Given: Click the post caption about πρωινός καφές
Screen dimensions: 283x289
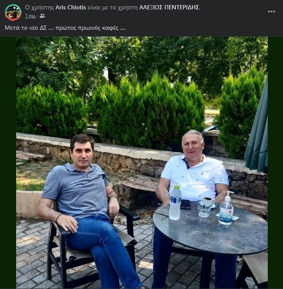Looking at the screenshot, I should pyautogui.click(x=65, y=28).
